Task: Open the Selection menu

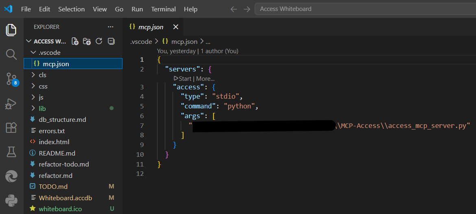Action: coord(71,9)
